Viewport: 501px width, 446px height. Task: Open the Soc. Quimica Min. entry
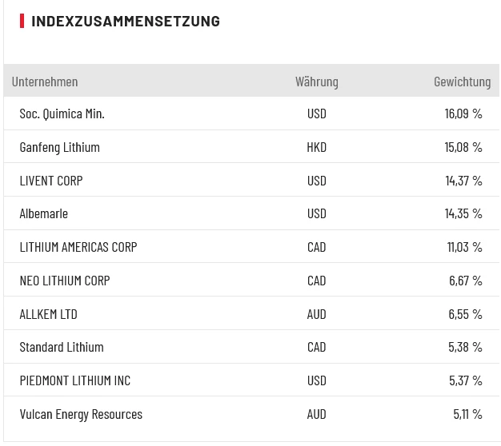(62, 113)
